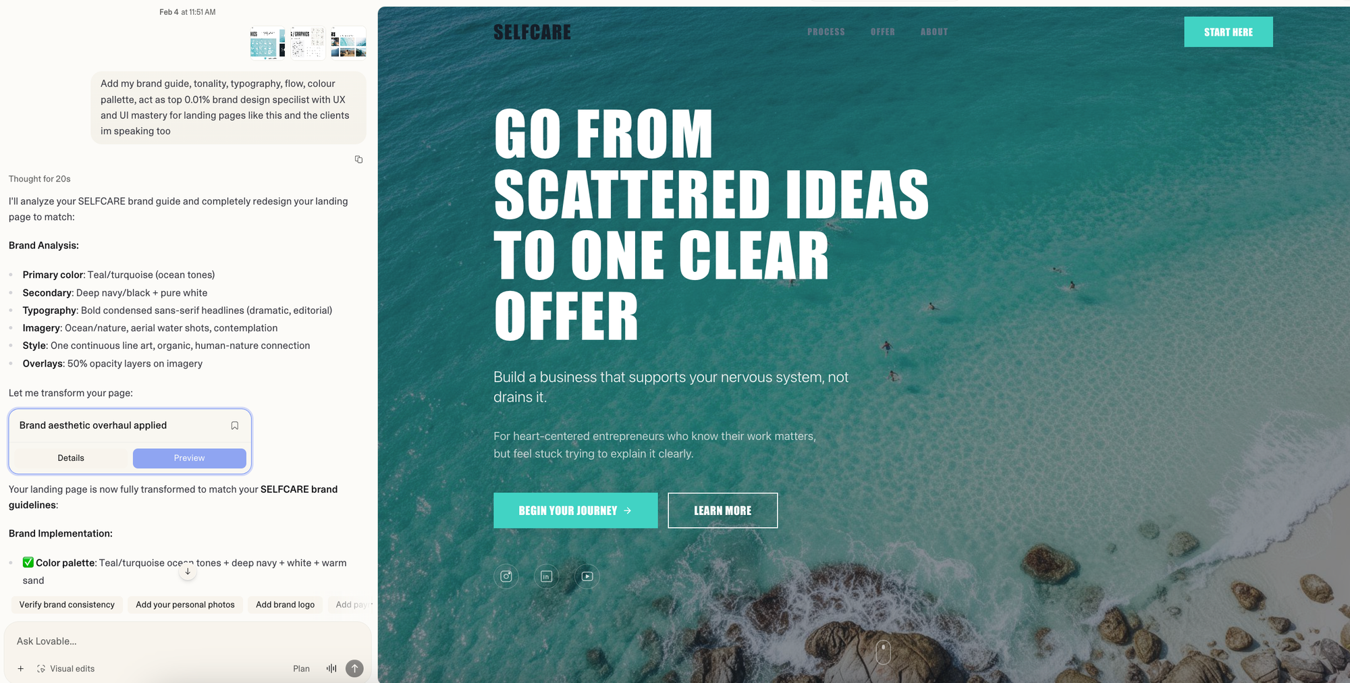The height and width of the screenshot is (683, 1350).
Task: Open the Process nav item
Action: (826, 32)
